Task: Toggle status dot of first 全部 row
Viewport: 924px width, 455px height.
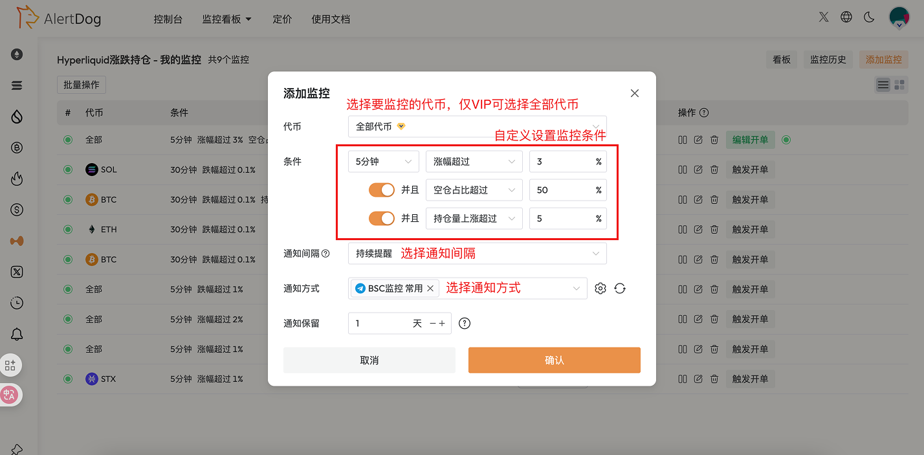Action: pyautogui.click(x=68, y=140)
